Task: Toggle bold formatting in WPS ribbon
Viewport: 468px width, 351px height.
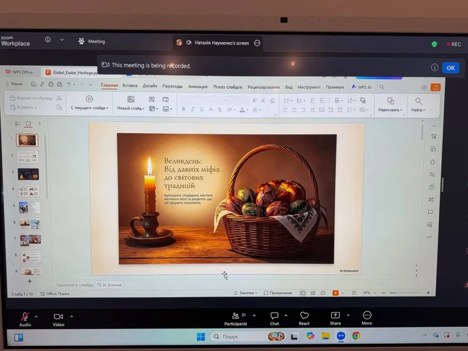Action: [x=184, y=110]
